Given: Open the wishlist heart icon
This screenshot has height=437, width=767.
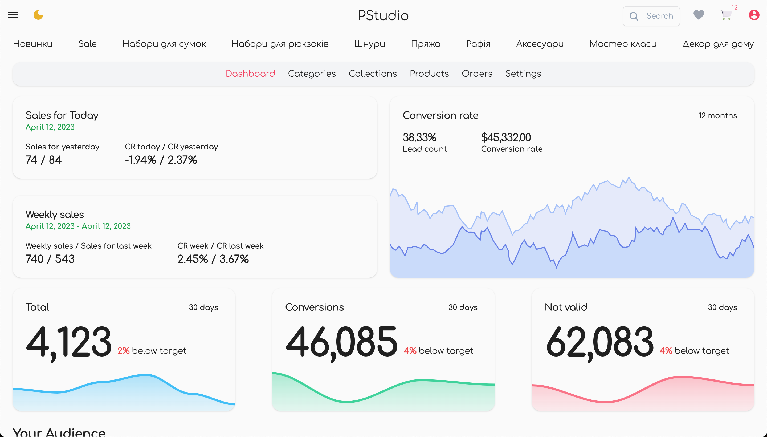Looking at the screenshot, I should coord(699,15).
